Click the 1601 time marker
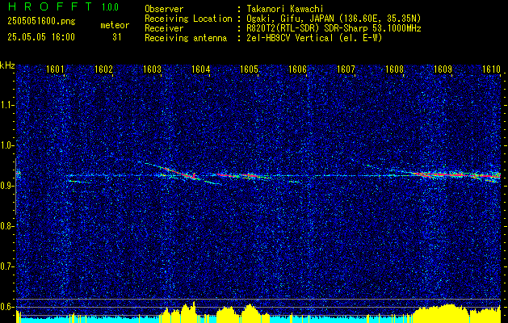 55,69
